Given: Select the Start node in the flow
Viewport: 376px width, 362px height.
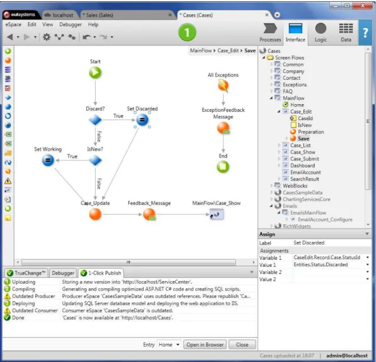Looking at the screenshot, I should pyautogui.click(x=95, y=72).
